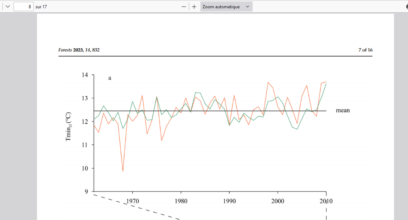408x220 pixels.
Task: Click the 10 y-axis tick label
Action: (x=85, y=168)
